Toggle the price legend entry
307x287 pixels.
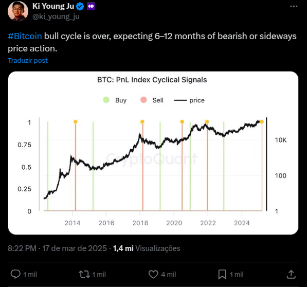[189, 100]
